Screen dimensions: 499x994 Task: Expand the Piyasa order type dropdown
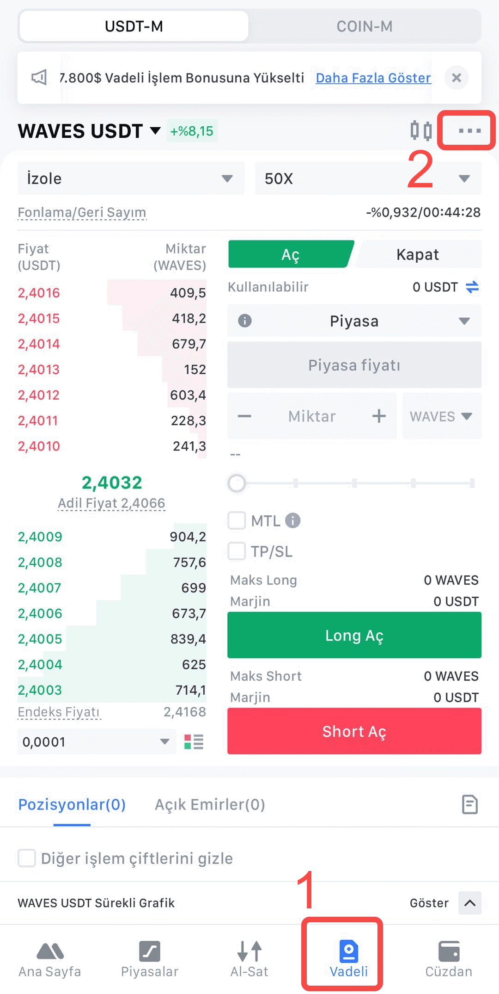[354, 321]
